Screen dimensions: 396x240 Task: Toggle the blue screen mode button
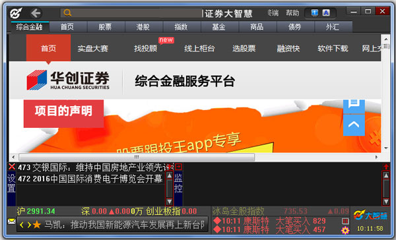[314, 13]
